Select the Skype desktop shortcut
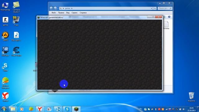The image size is (199, 112). [5, 67]
